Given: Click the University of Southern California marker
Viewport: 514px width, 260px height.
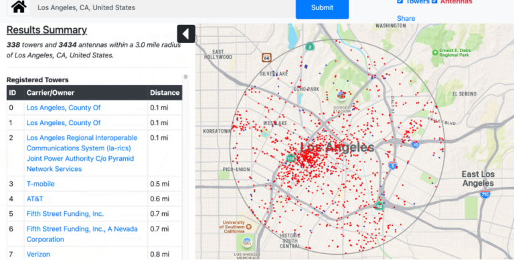Looking at the screenshot, I should click(249, 227).
